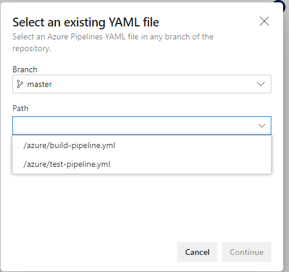289x272 pixels.
Task: Click blank space right of build-pipeline.yml entry
Action: pos(192,146)
